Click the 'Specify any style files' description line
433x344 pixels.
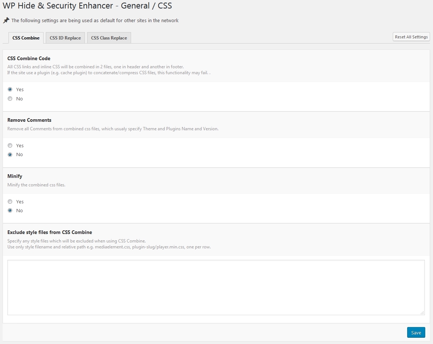(76, 241)
